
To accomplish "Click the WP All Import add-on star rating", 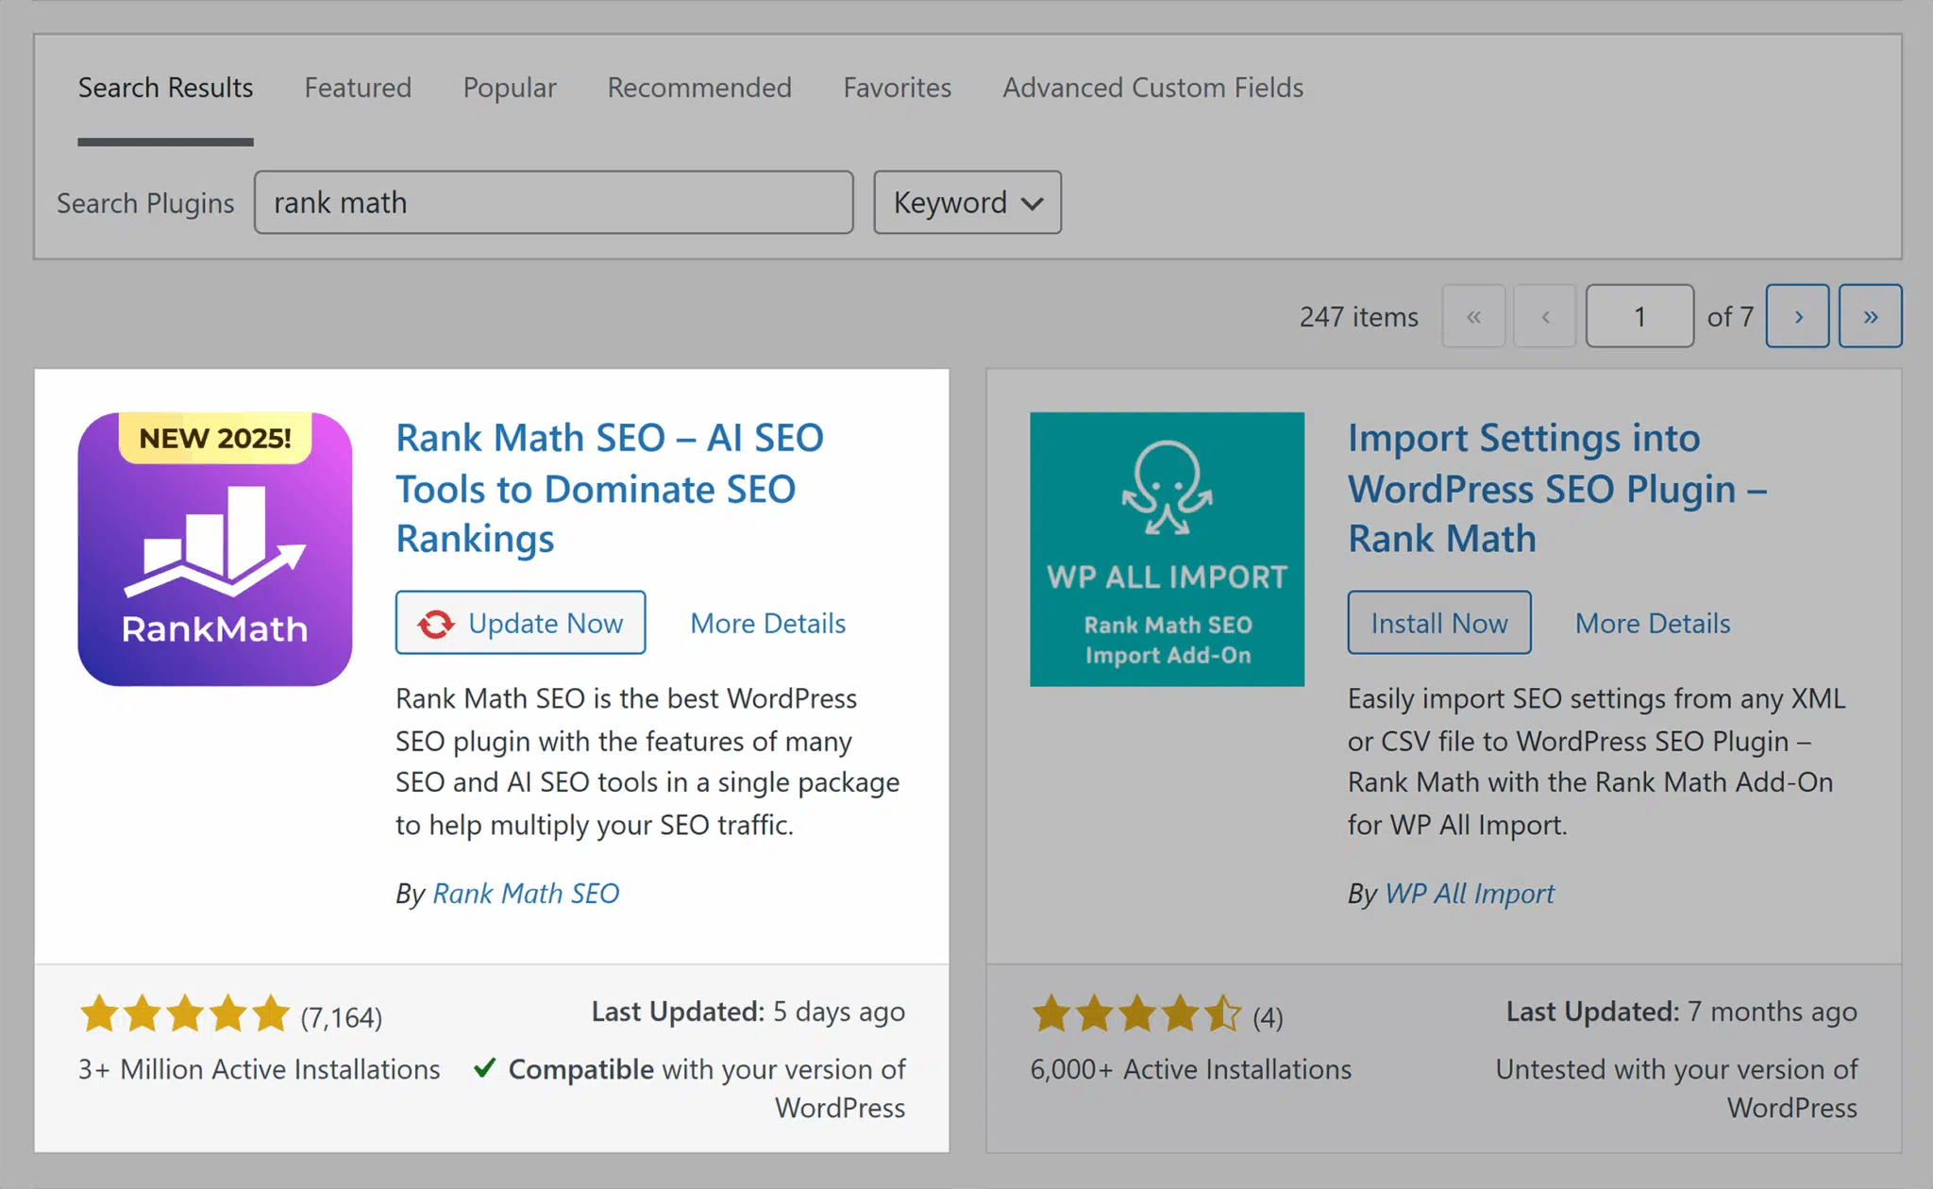I will pyautogui.click(x=1137, y=1013).
